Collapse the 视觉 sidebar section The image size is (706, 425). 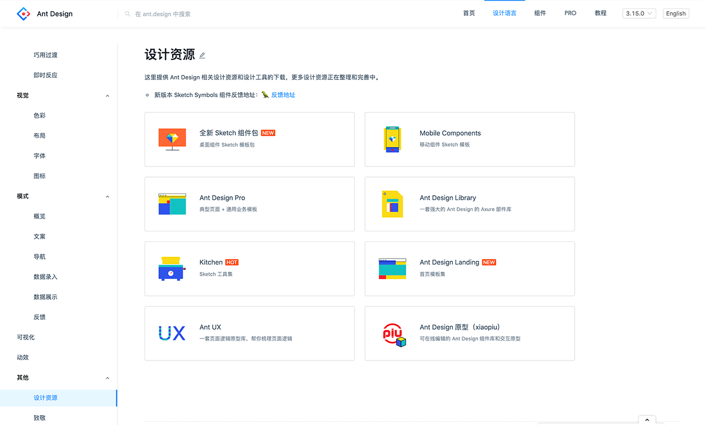click(107, 95)
